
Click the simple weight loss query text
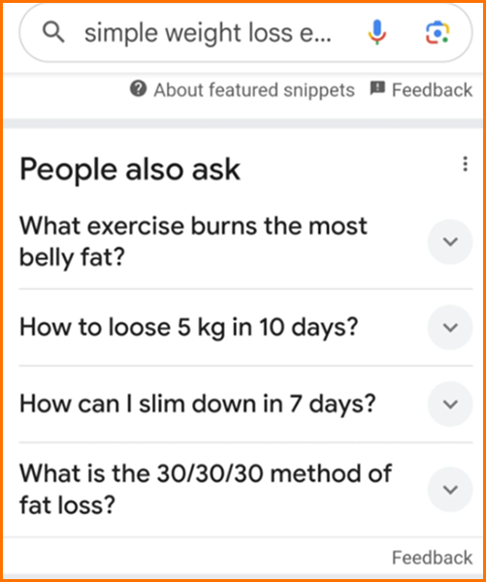pyautogui.click(x=208, y=33)
